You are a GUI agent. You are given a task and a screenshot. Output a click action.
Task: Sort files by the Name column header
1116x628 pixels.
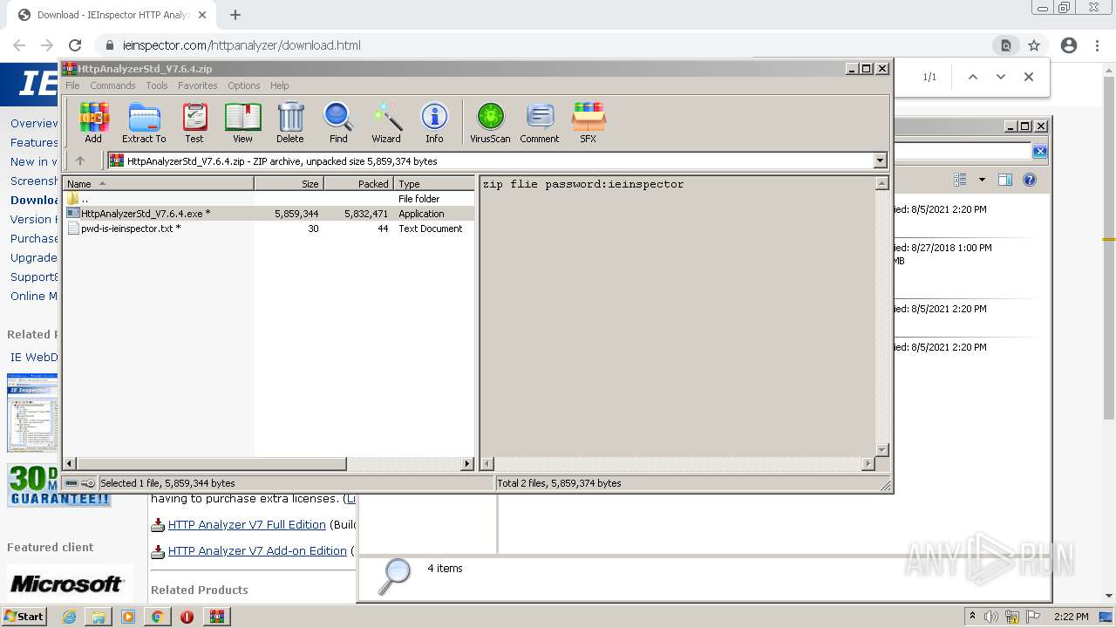159,184
